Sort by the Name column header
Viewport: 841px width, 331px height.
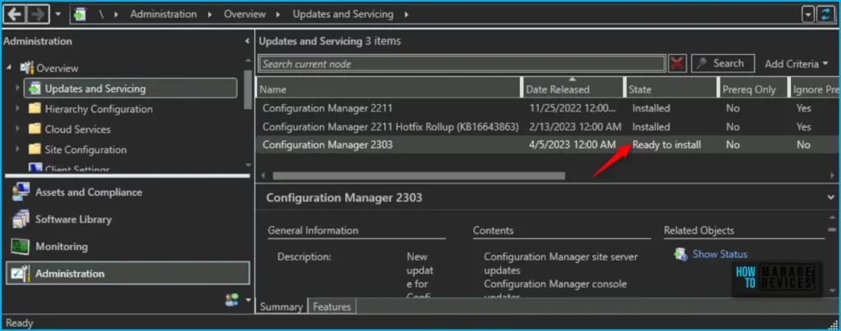(389, 89)
